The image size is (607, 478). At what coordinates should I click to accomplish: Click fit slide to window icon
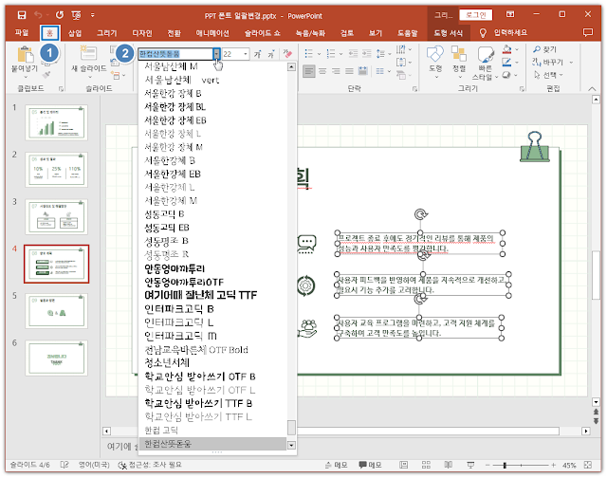[x=588, y=465]
